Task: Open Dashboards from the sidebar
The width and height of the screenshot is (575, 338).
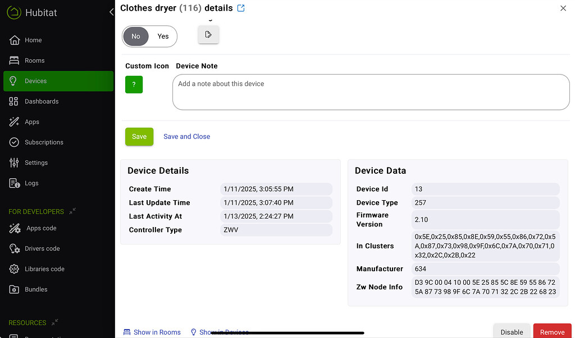Action: click(x=41, y=101)
